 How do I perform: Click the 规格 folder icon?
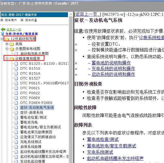click(x=12, y=44)
